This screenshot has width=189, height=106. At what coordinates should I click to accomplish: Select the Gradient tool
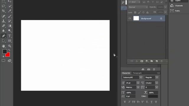[10, 26]
